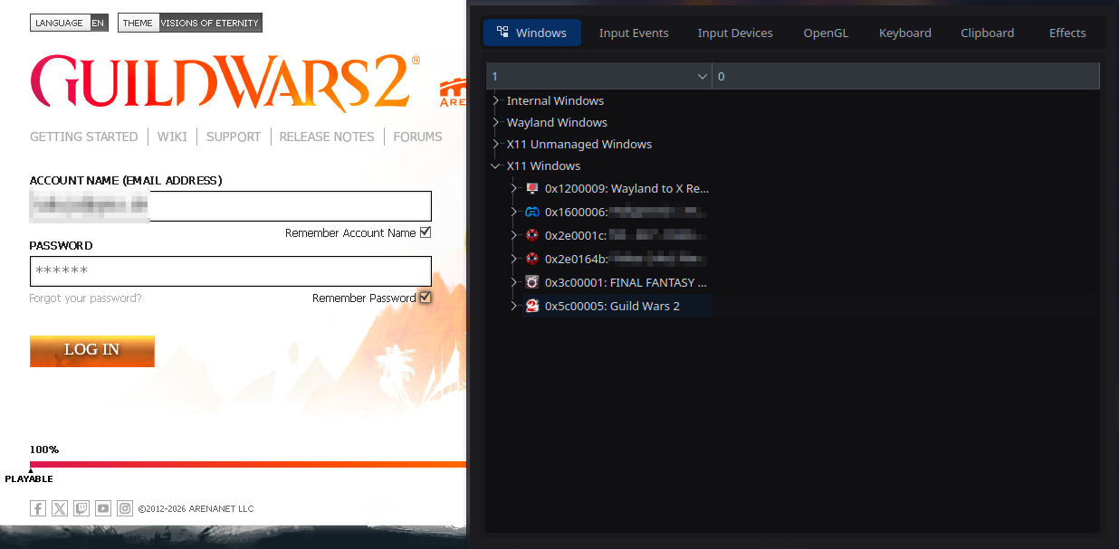
Task: Click the Guild Wars 2 tree row icon
Action: click(x=532, y=306)
